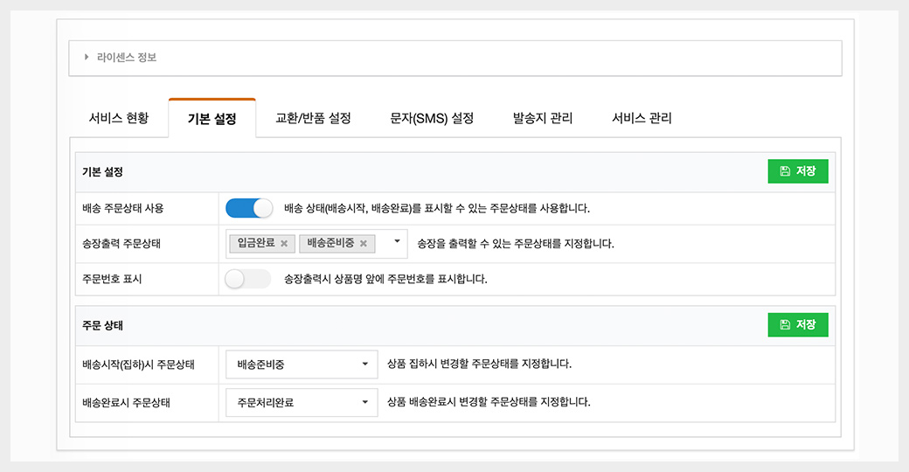
Task: Go to the 문자(SMS) 설정 tab
Action: click(432, 118)
